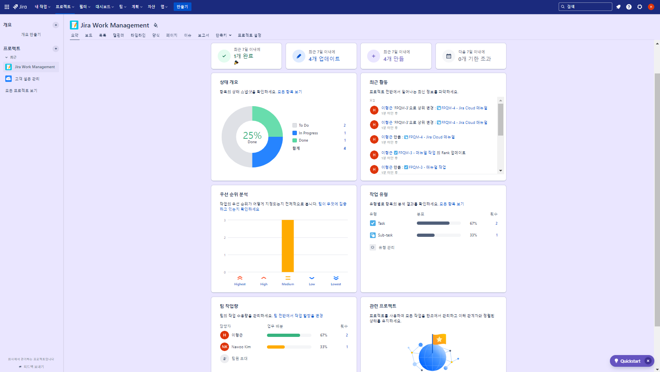Click the 피드백 보내기 link in the sidebar
Image resolution: width=660 pixels, height=372 pixels.
(x=31, y=367)
